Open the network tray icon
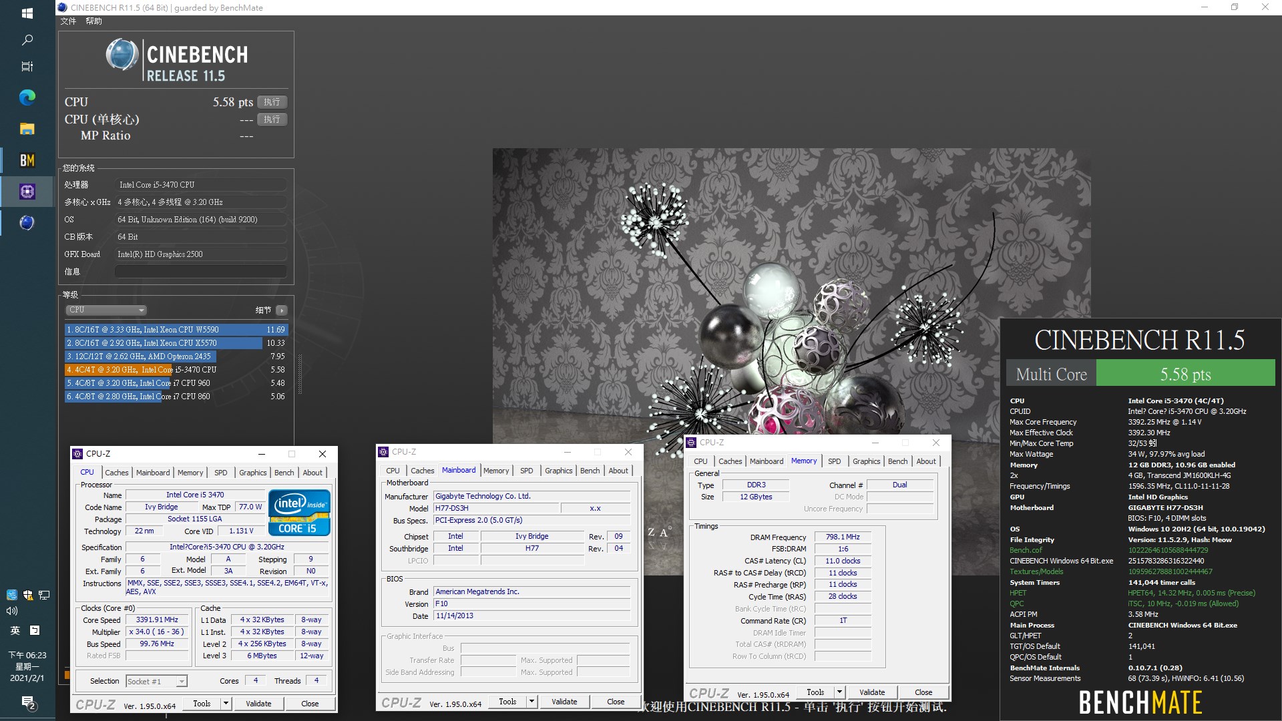The height and width of the screenshot is (721, 1282). (44, 594)
